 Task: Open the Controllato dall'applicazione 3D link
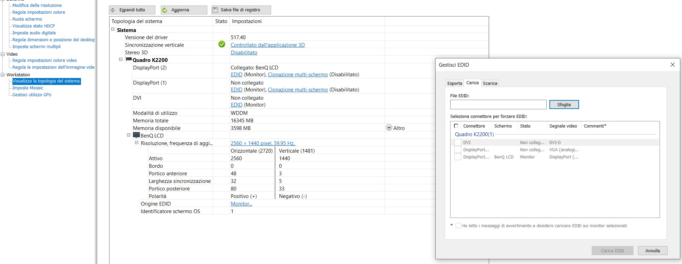coord(267,45)
